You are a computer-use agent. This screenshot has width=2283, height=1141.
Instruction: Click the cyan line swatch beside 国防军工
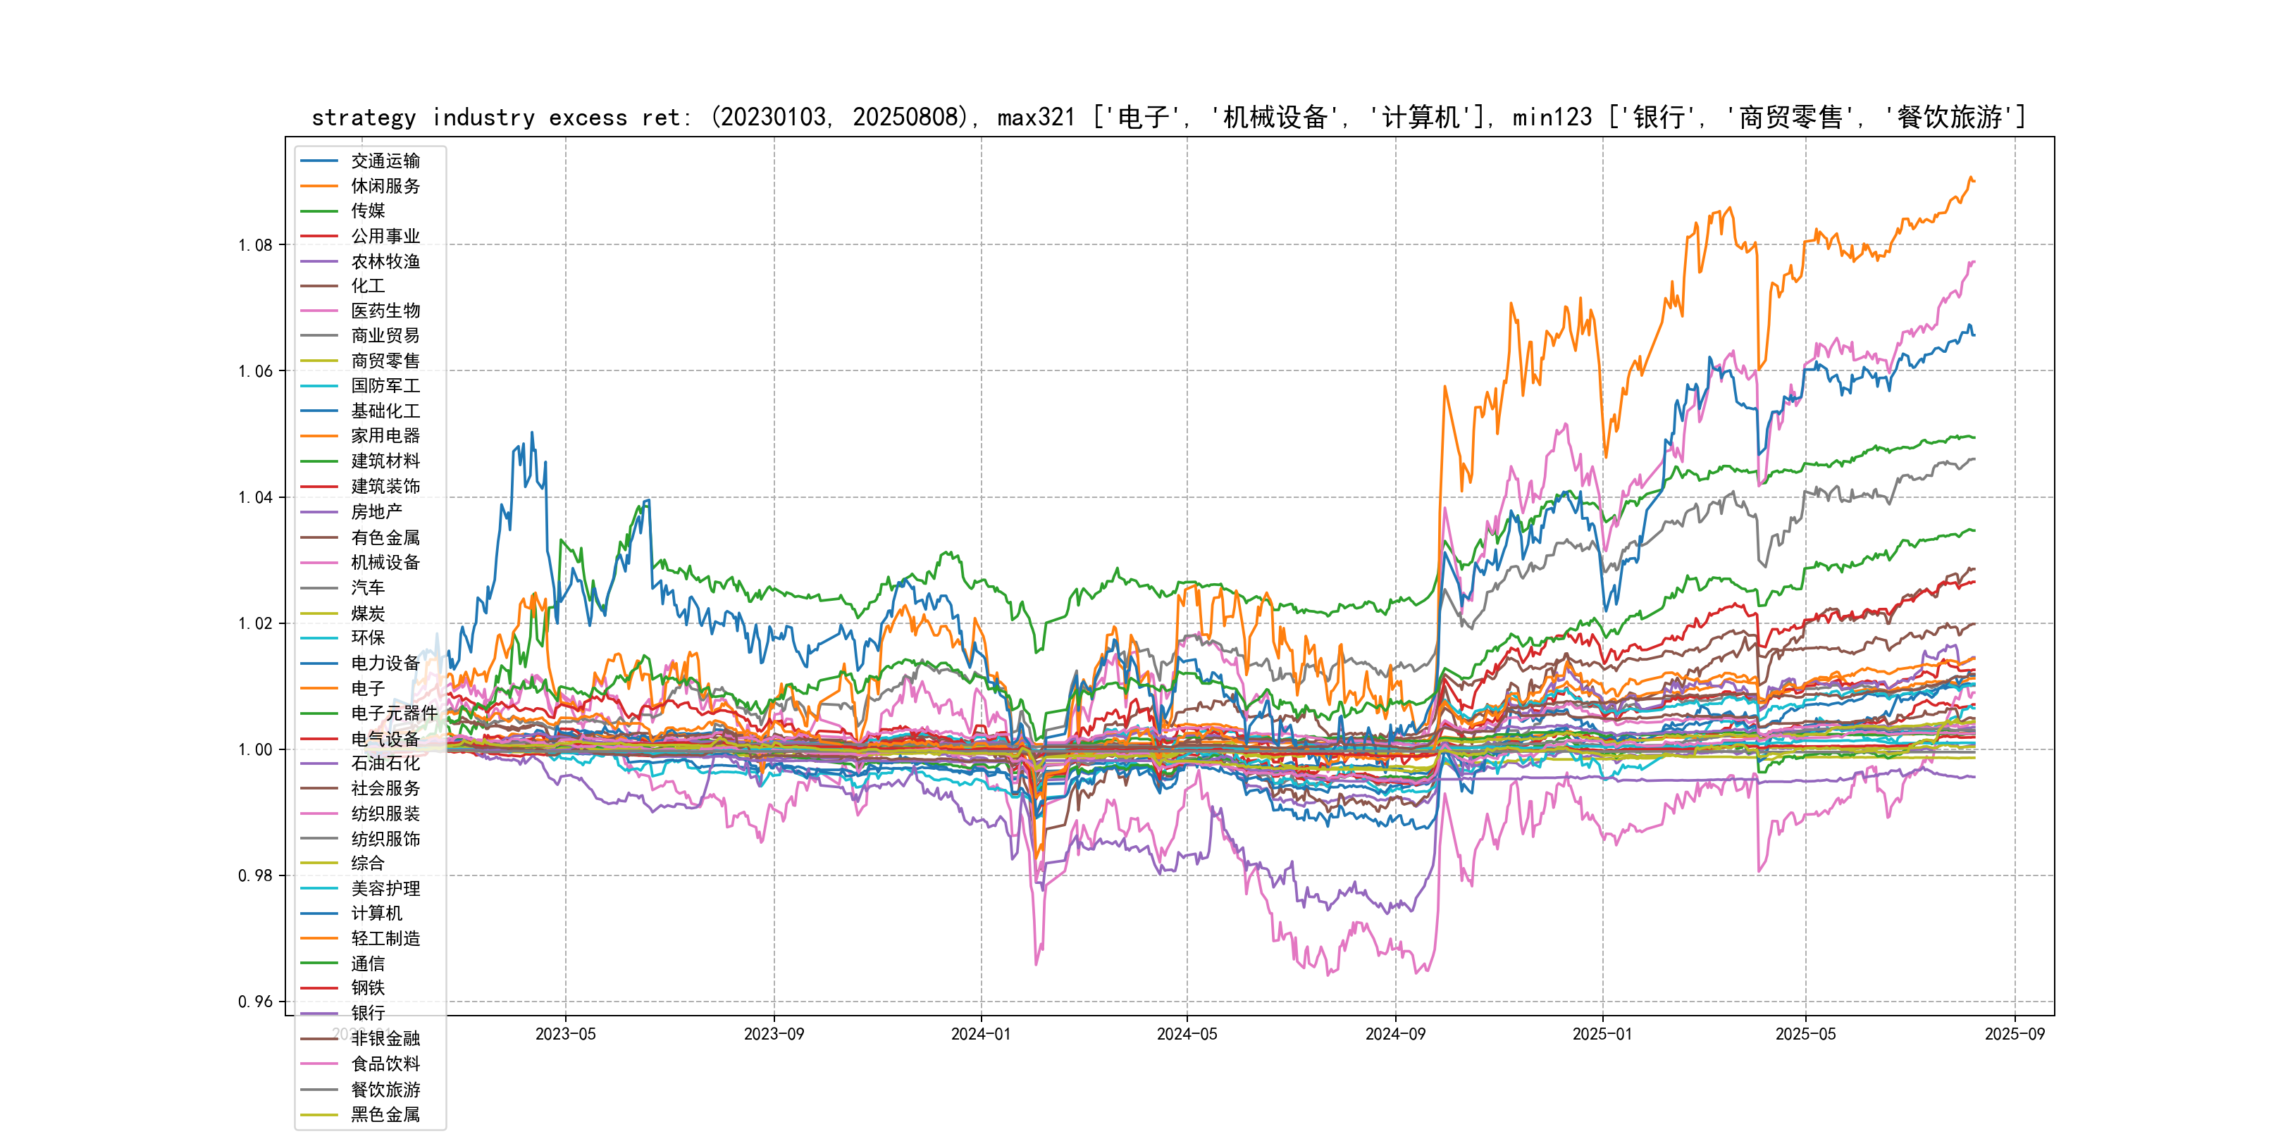pyautogui.click(x=319, y=386)
